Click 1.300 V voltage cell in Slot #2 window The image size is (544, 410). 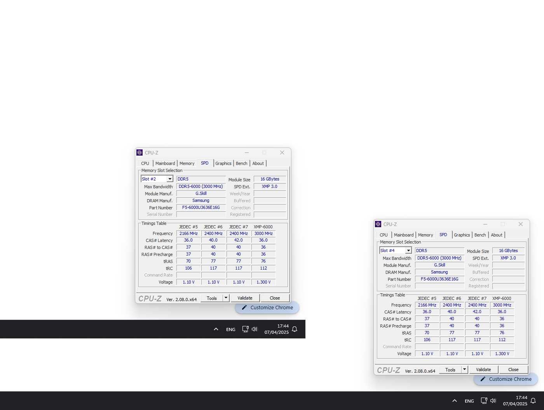click(x=263, y=282)
